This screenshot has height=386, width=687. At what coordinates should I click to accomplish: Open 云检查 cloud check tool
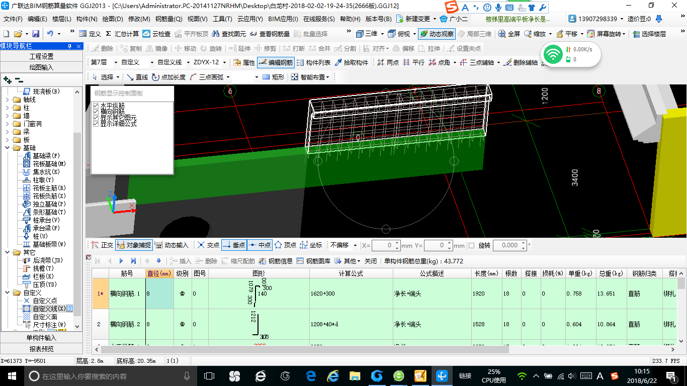point(156,34)
